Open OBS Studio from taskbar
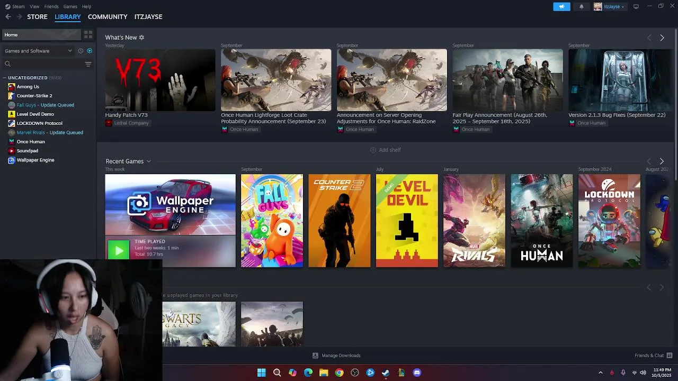 [355, 373]
